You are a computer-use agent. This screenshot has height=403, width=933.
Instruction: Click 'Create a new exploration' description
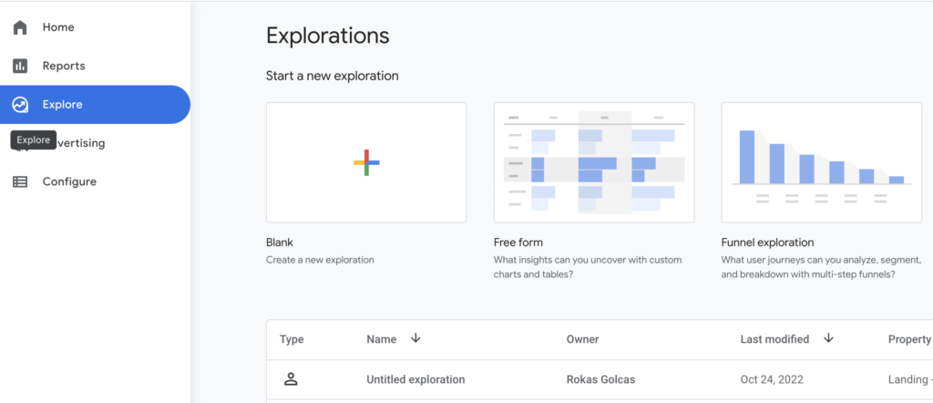[320, 260]
